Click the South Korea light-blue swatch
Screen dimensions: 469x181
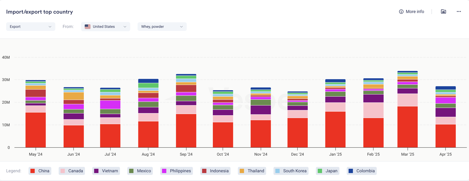click(x=277, y=171)
